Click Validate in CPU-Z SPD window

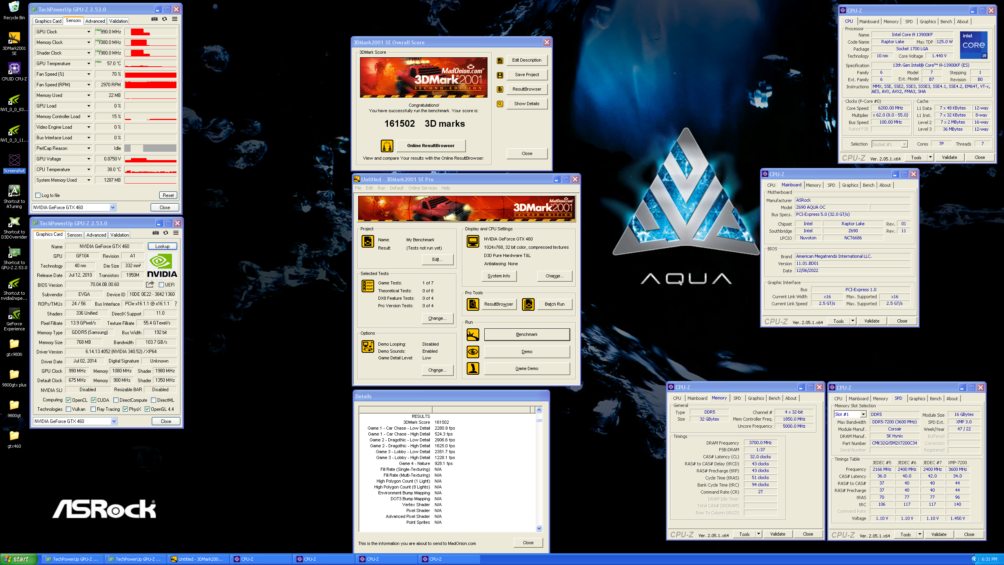939,534
